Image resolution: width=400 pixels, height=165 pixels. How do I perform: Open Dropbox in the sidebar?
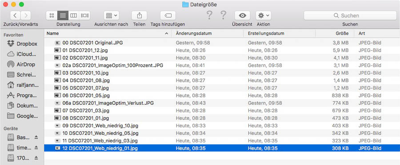22,44
